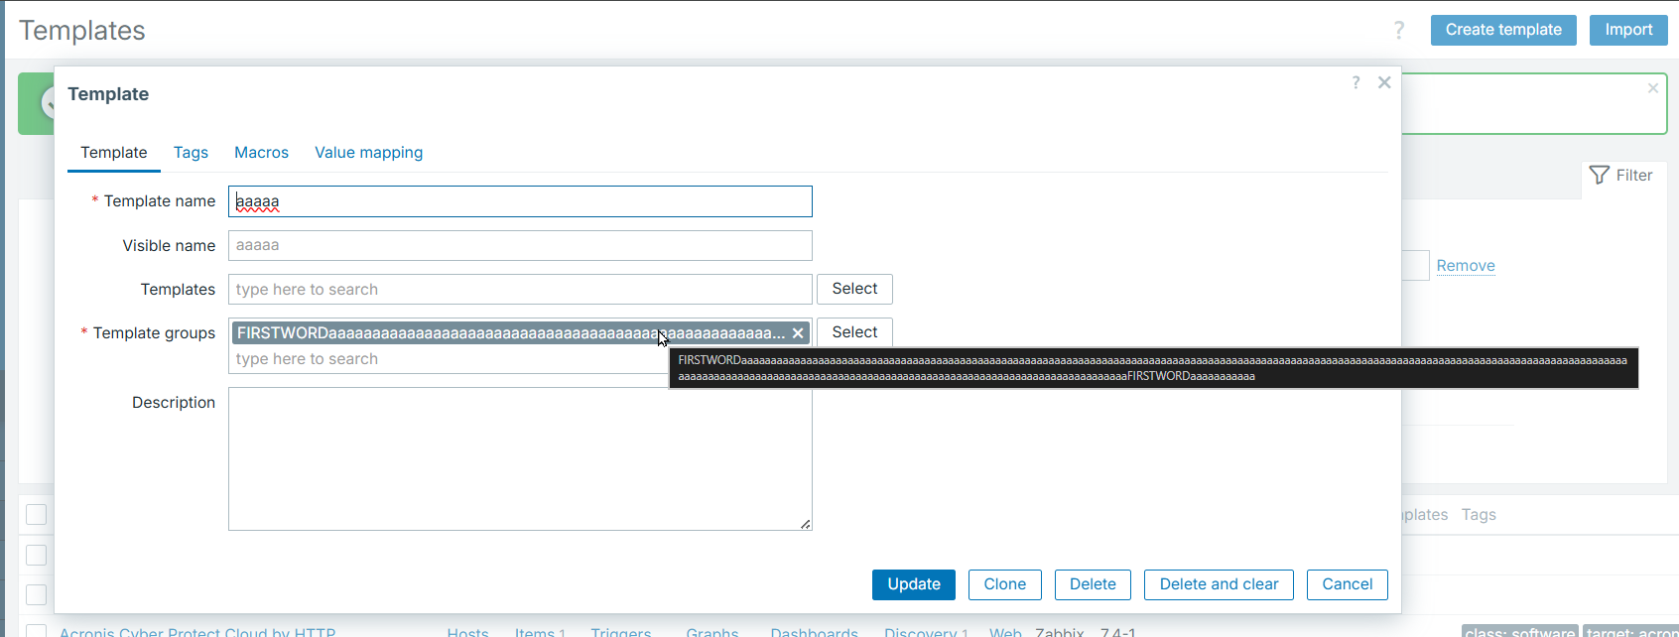
Task: Focus the Visible name input field
Action: pos(520,246)
